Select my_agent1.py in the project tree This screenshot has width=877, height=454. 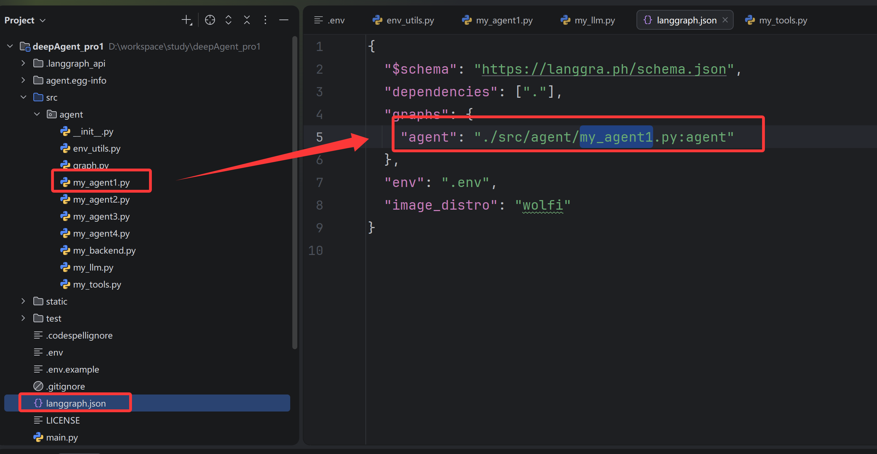[x=101, y=182]
